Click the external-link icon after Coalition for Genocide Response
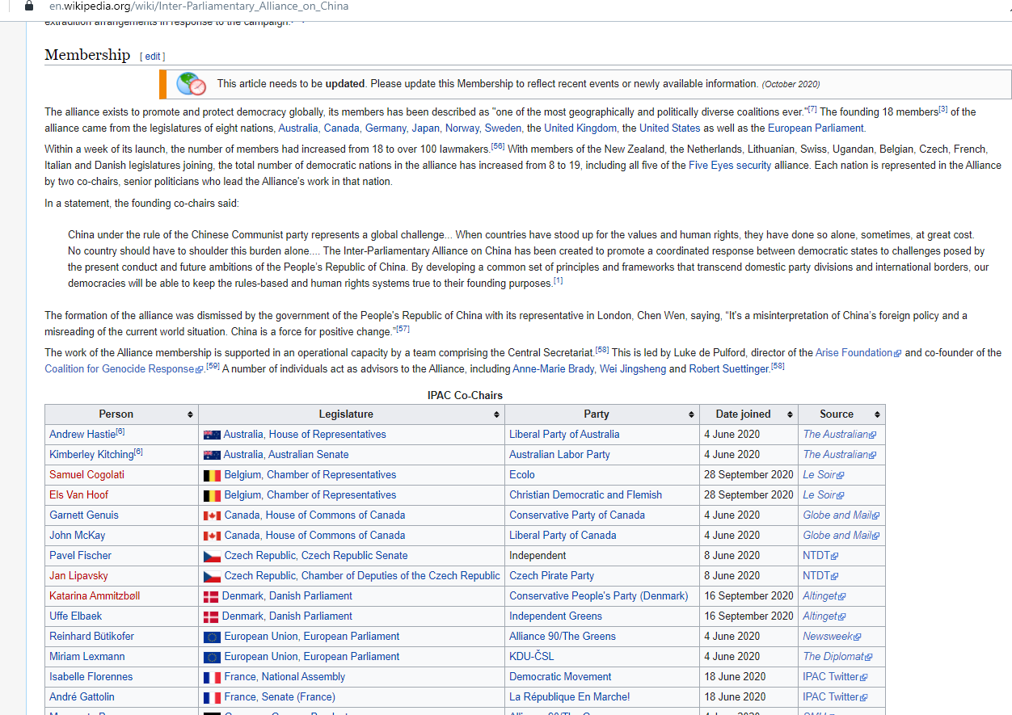 click(x=200, y=369)
